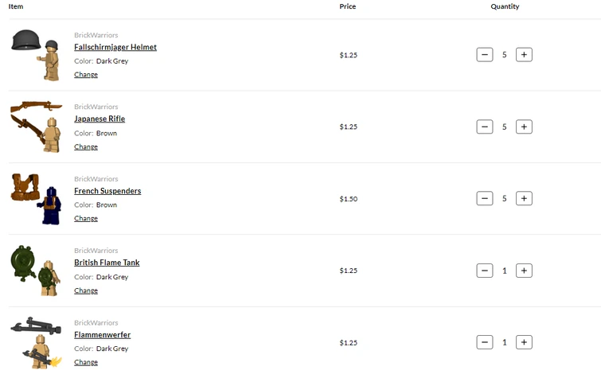Click the British Flame Tank image

(x=36, y=271)
